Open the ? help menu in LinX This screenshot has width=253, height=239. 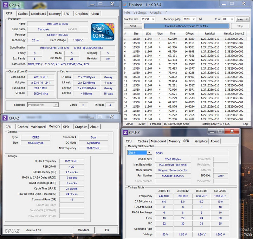[x=166, y=12]
